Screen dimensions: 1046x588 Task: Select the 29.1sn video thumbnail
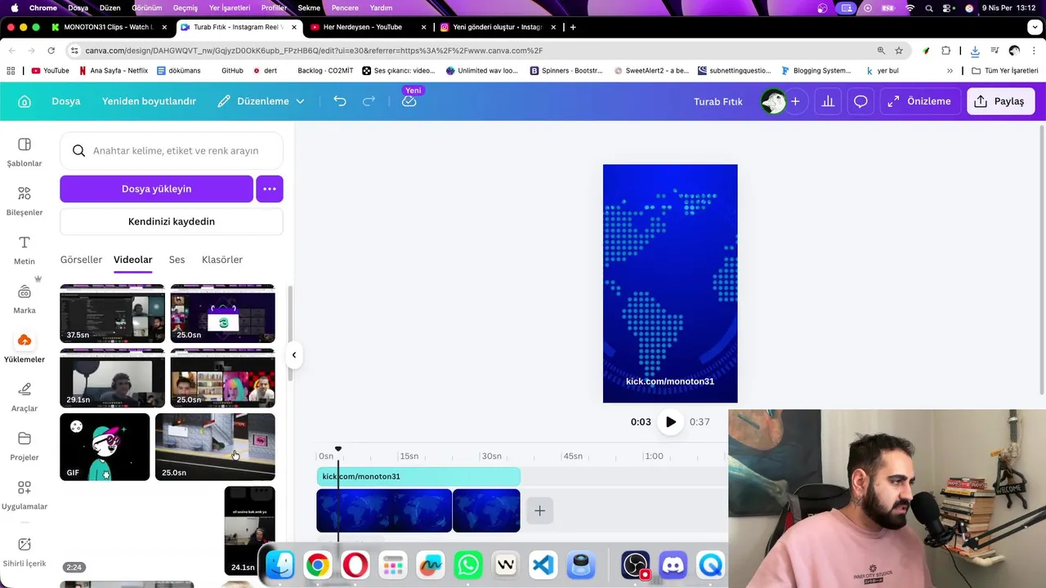click(x=112, y=378)
